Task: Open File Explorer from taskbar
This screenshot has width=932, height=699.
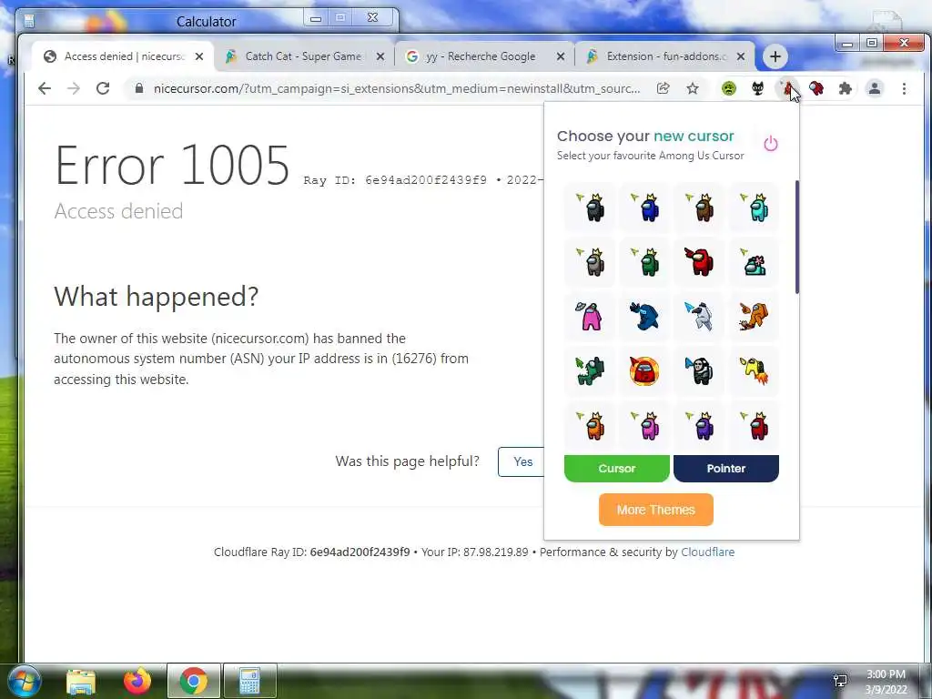Action: point(81,682)
